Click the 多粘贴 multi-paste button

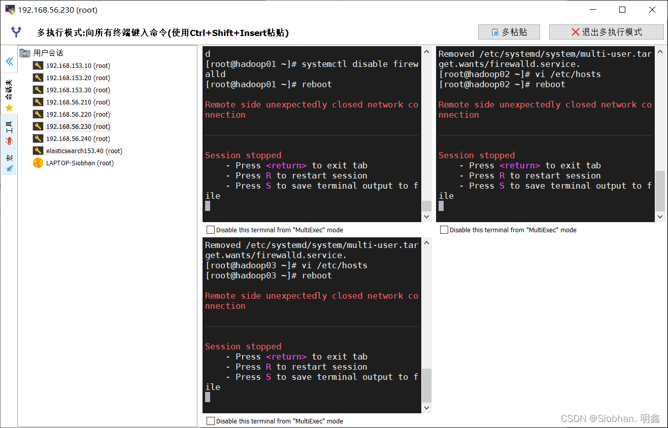[509, 32]
